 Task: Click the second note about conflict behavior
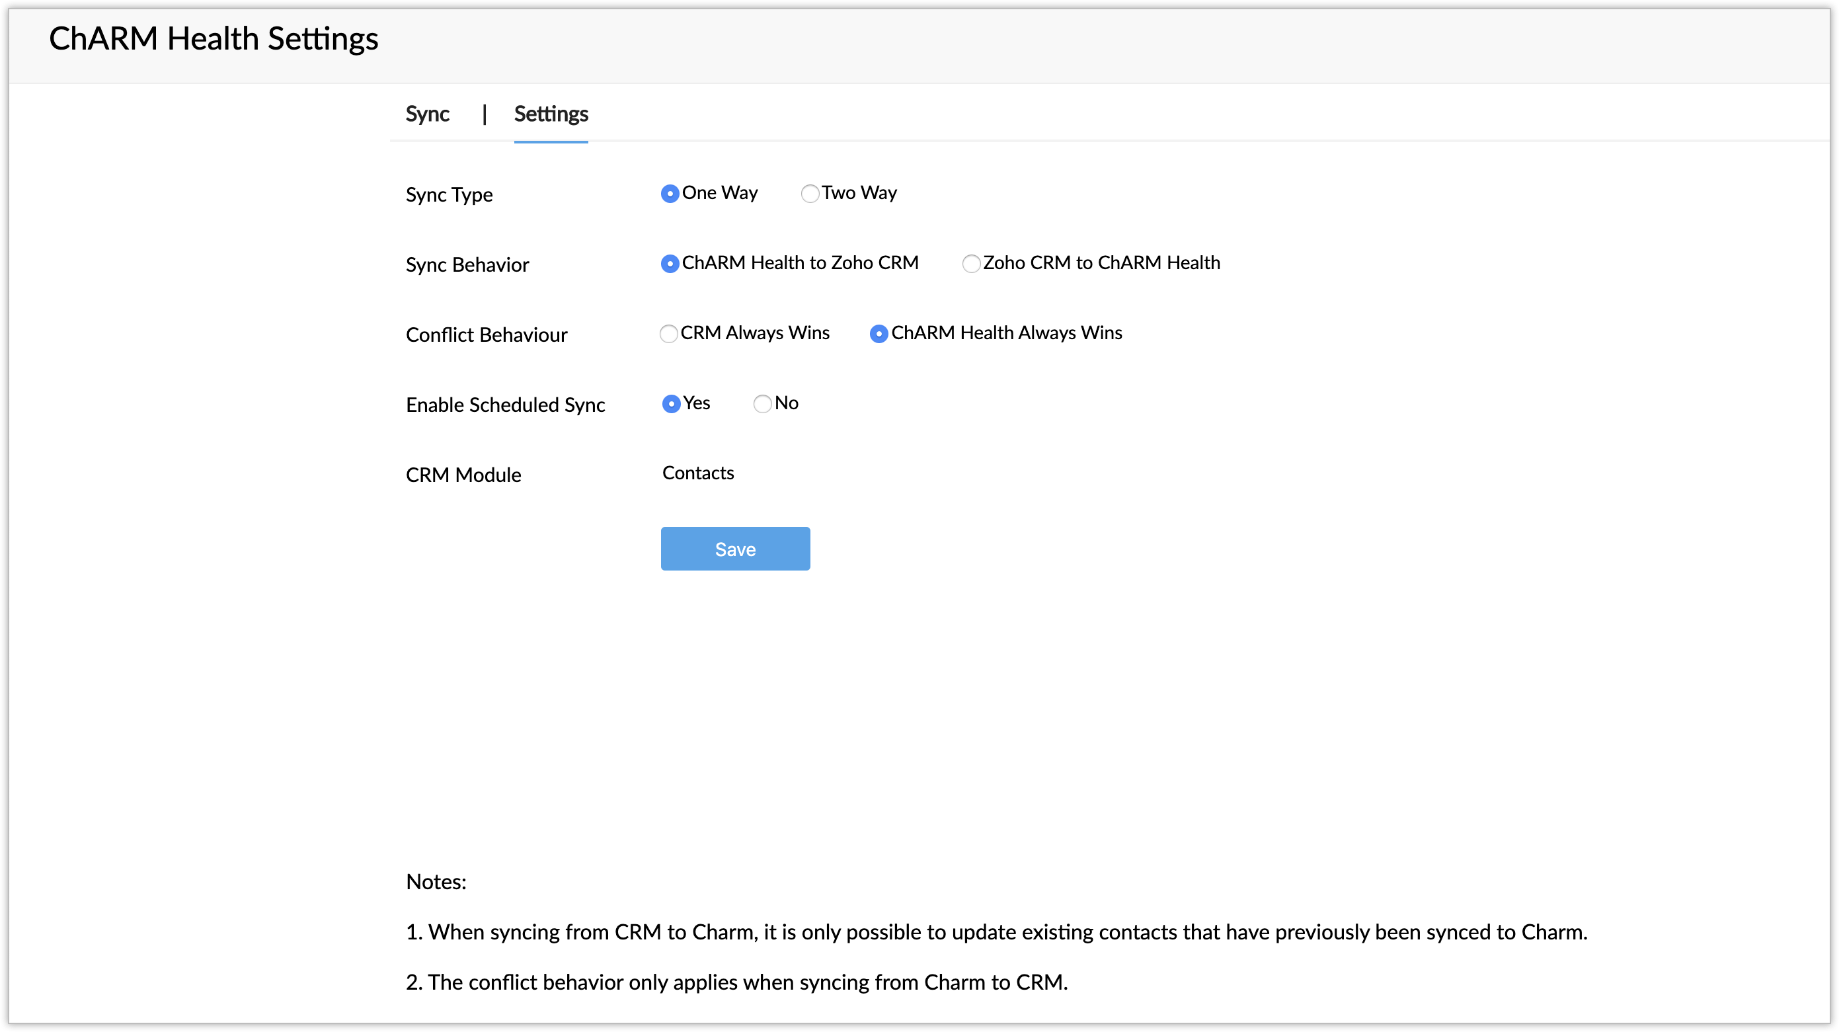[x=736, y=982]
